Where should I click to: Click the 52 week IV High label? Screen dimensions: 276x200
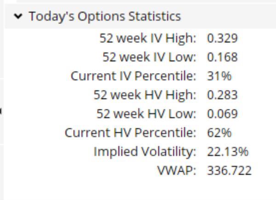[x=148, y=39]
